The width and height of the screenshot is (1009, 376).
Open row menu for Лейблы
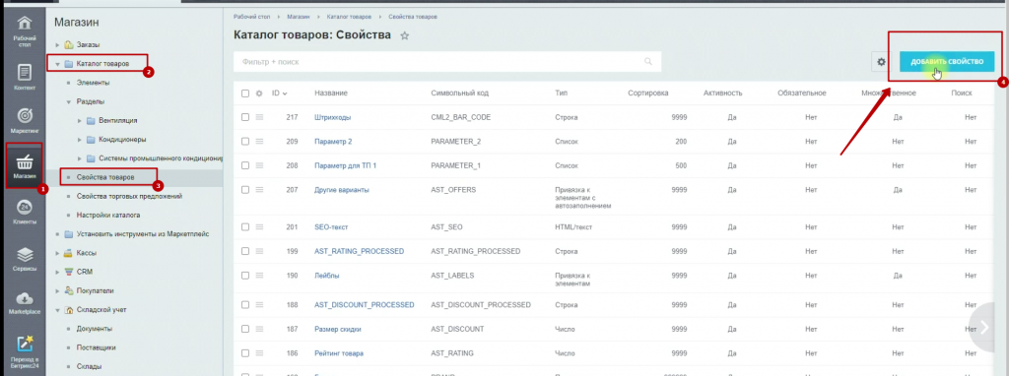260,275
